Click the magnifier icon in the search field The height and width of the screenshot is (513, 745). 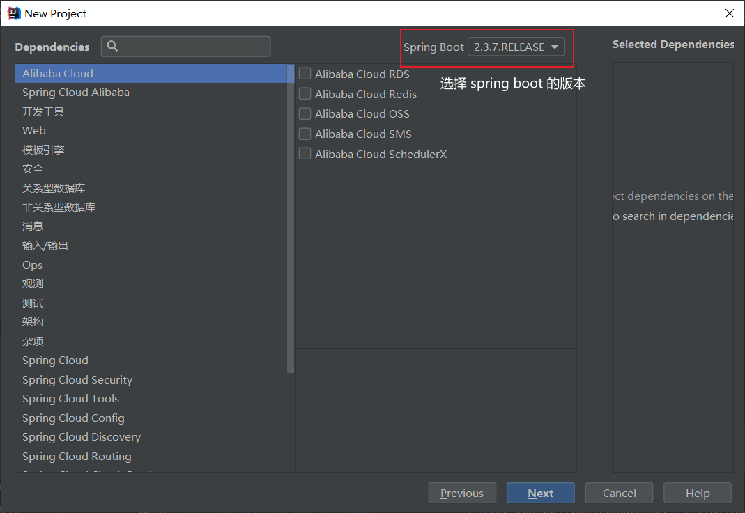tap(112, 46)
